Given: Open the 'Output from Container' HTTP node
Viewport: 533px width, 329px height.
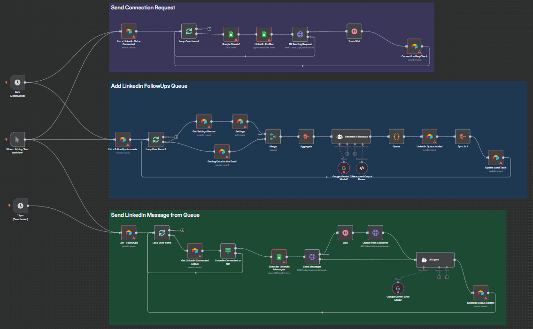Looking at the screenshot, I should (375, 233).
